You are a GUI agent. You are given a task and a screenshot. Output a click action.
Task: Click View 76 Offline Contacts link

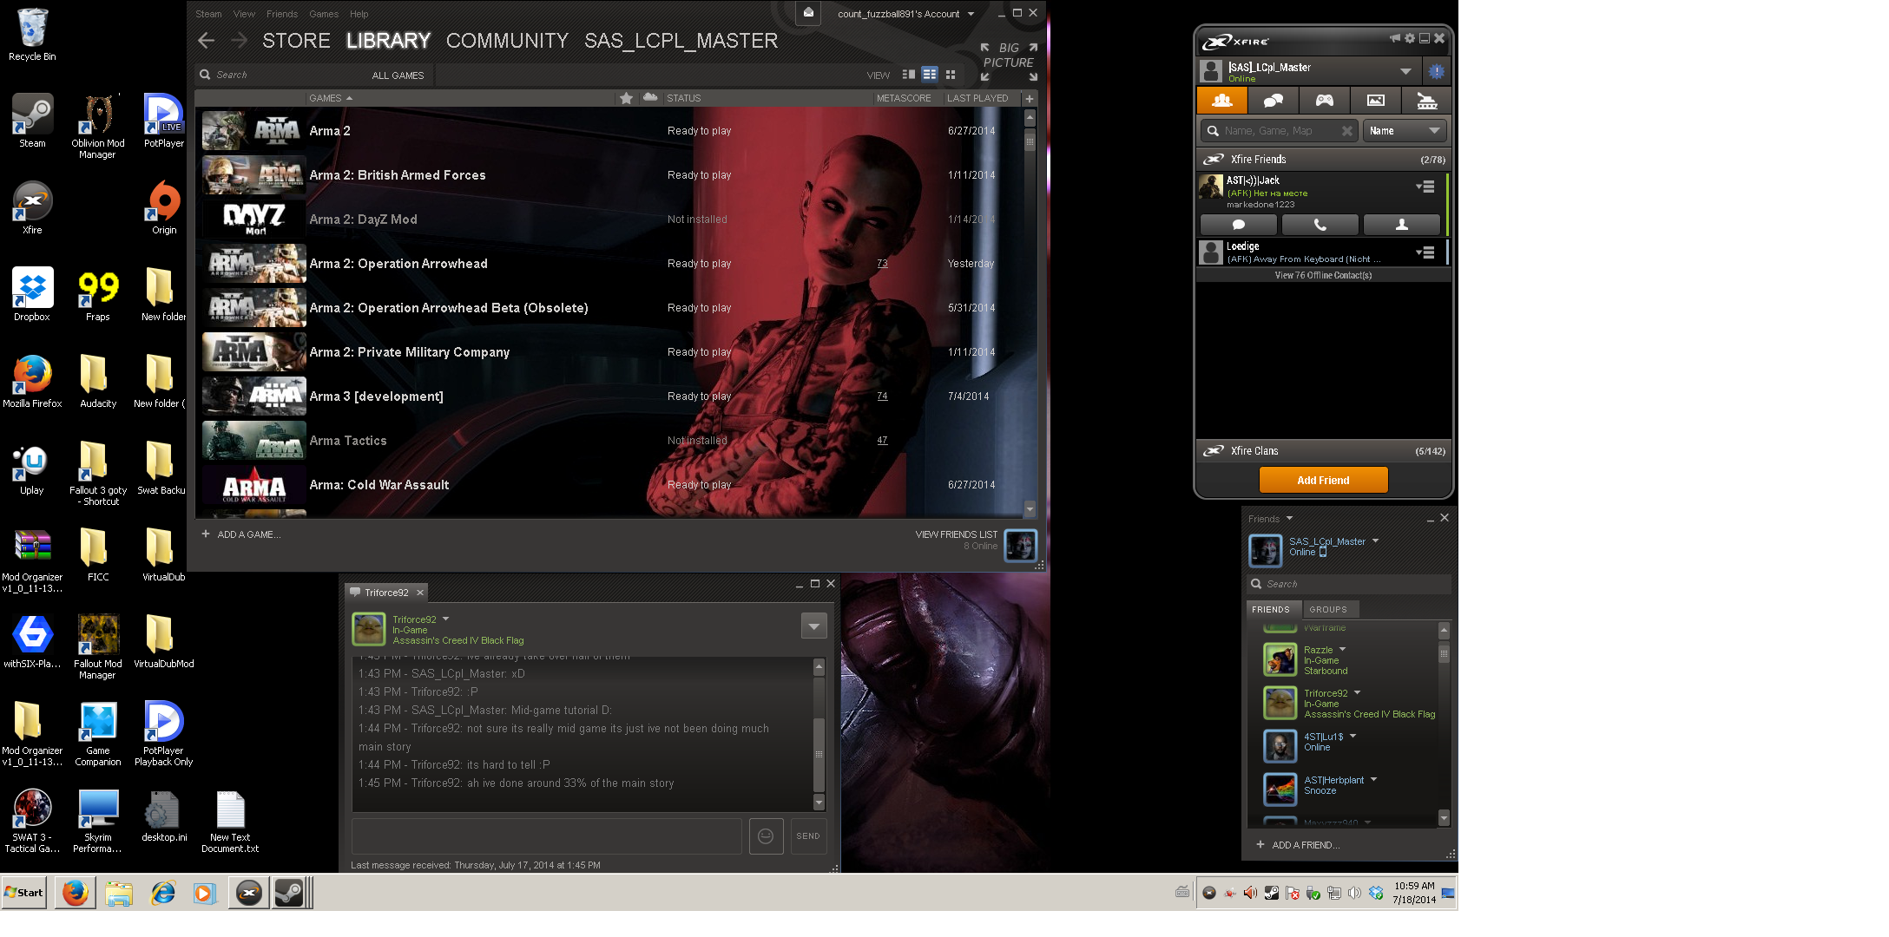coord(1323,276)
